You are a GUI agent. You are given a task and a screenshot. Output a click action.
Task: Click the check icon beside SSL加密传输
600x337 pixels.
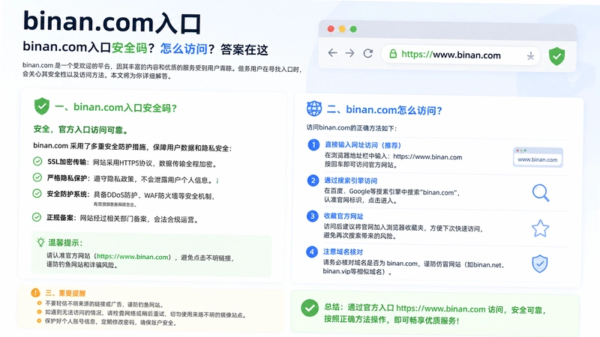37,161
